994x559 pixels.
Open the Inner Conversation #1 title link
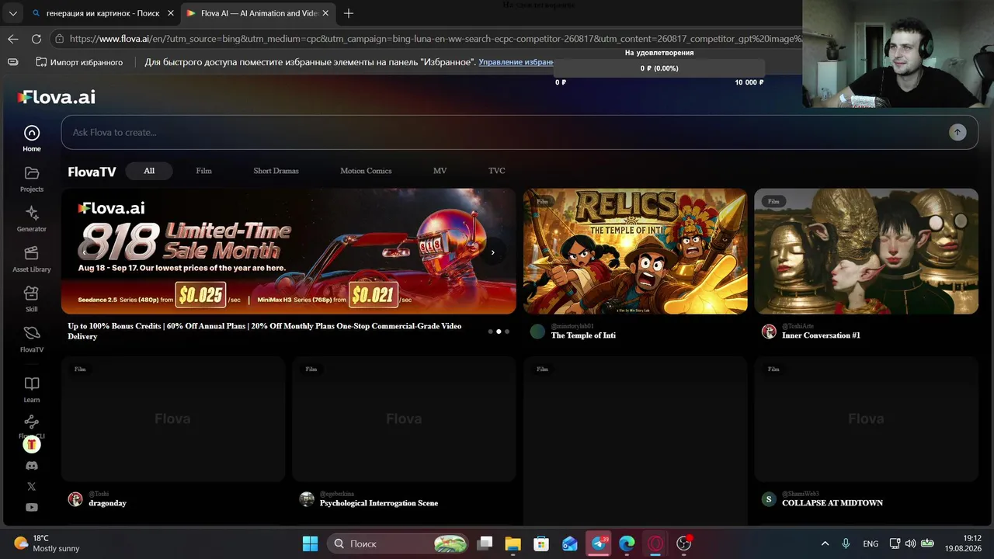pos(821,335)
